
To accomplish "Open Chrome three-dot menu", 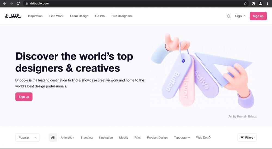I will pos(267,3).
